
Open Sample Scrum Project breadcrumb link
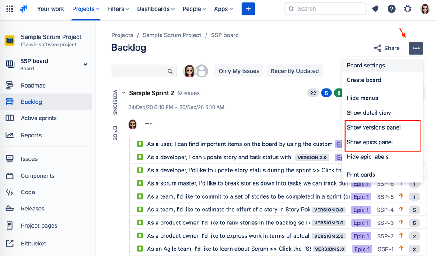[x=172, y=35]
